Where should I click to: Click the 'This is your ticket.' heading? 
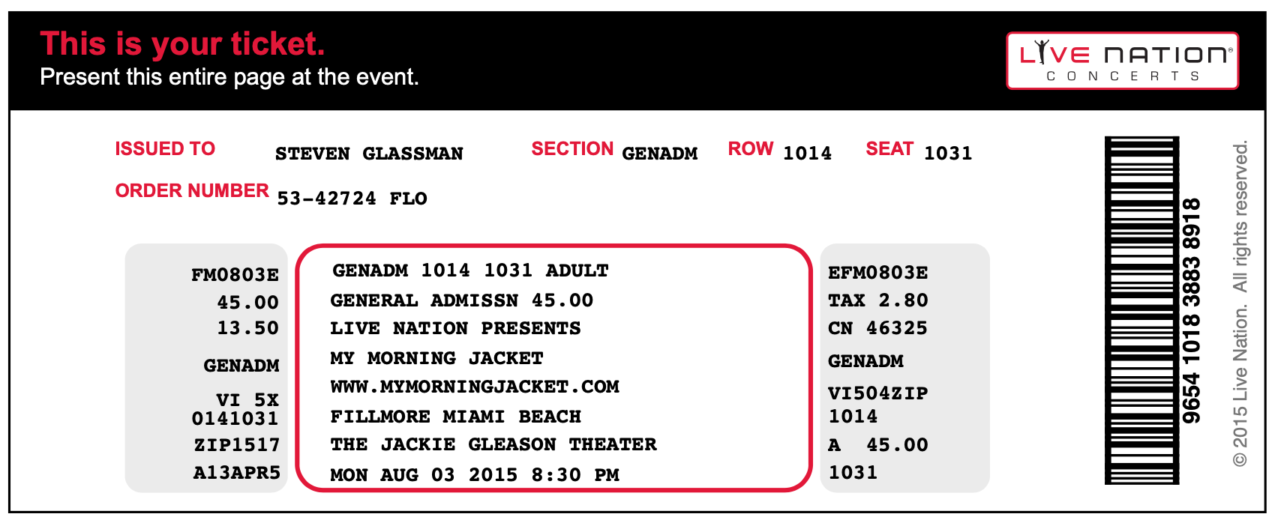182,43
